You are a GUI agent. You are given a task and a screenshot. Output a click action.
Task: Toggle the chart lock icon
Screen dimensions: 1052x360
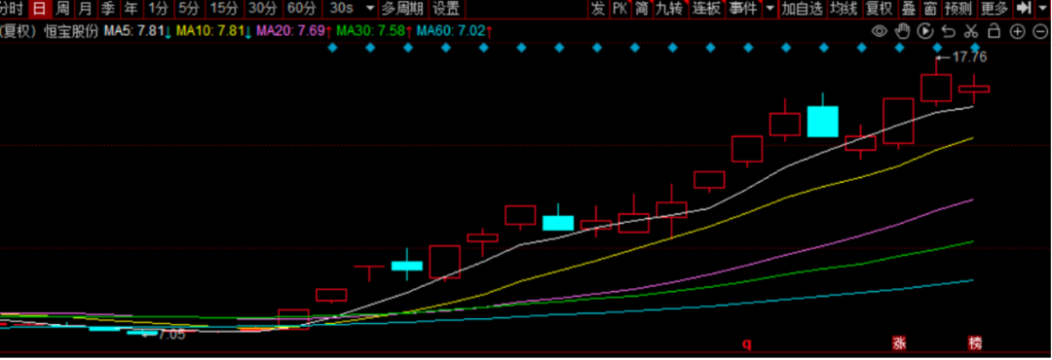coord(995,31)
